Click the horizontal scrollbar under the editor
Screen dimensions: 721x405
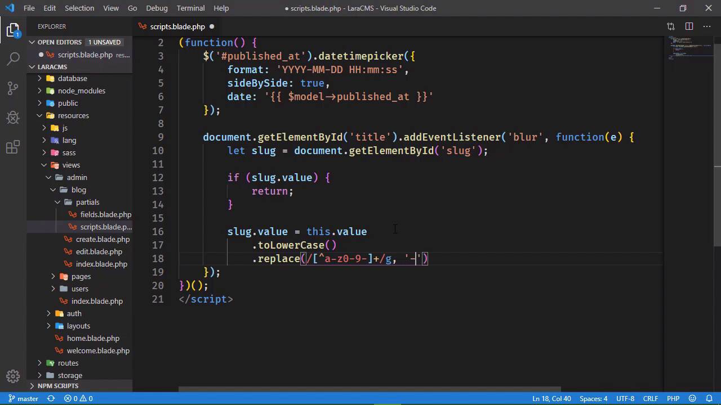click(x=370, y=389)
